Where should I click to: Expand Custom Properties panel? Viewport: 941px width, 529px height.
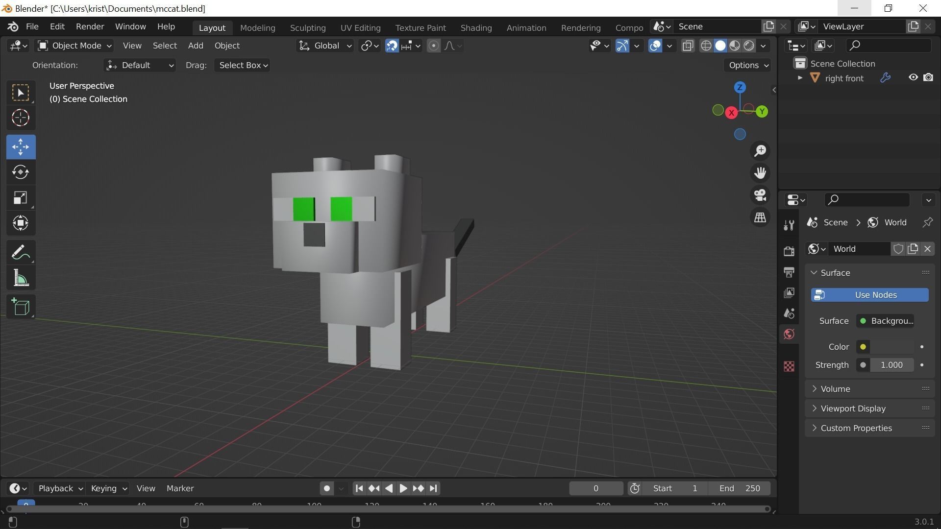point(870,428)
